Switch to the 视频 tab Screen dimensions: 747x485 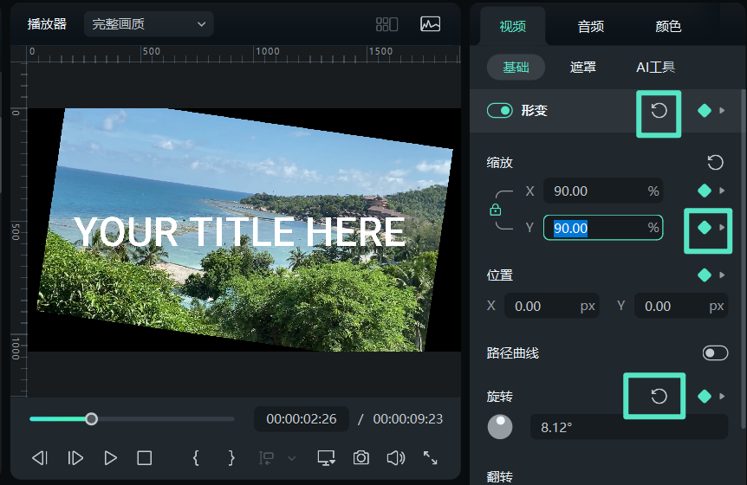[513, 26]
